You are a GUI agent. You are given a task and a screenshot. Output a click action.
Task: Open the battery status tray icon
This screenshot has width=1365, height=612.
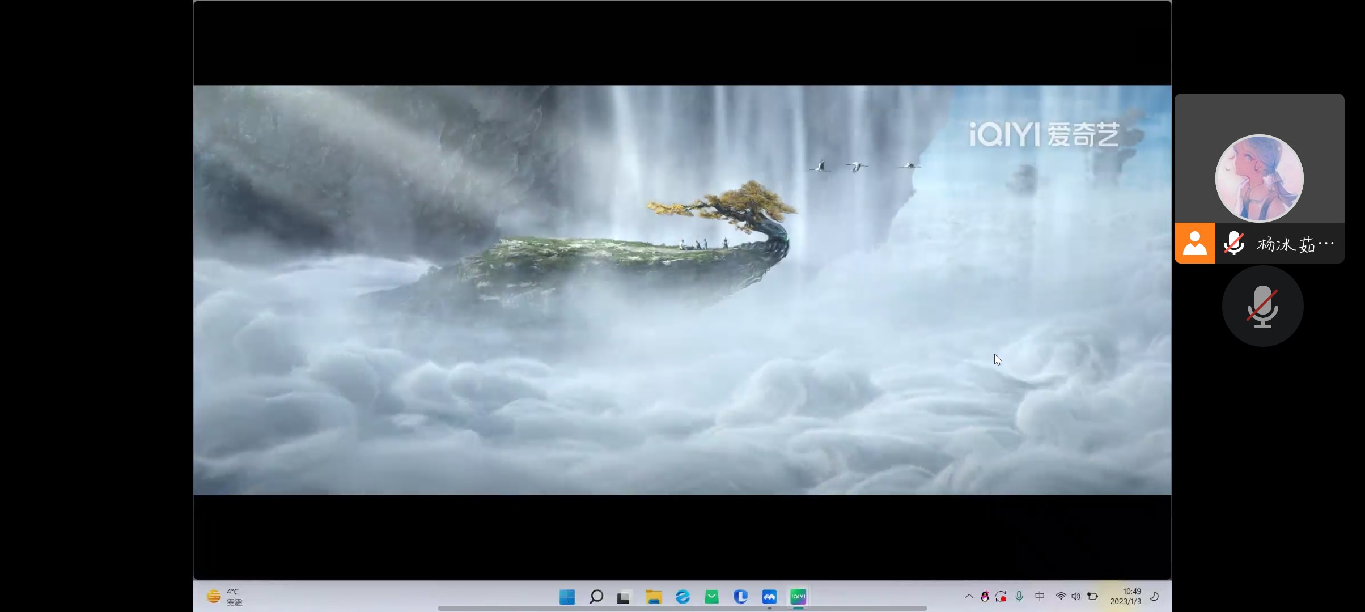click(x=1093, y=596)
